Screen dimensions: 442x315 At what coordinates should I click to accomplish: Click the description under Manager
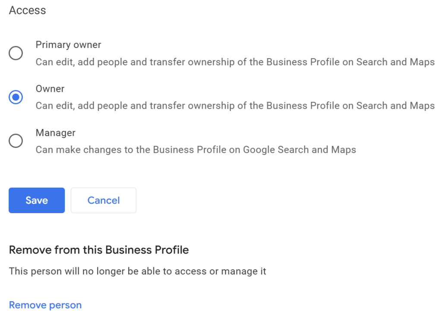196,150
